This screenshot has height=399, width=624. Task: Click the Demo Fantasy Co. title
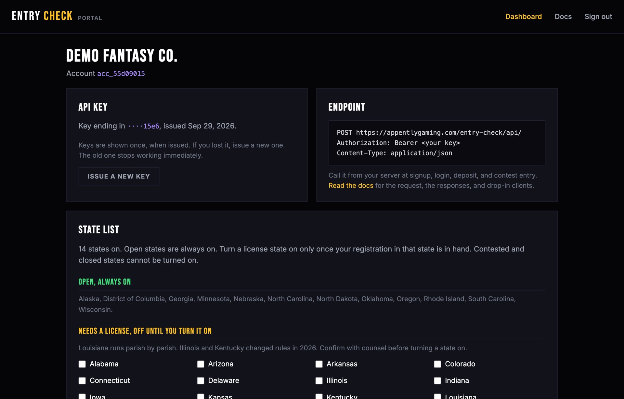(x=122, y=56)
